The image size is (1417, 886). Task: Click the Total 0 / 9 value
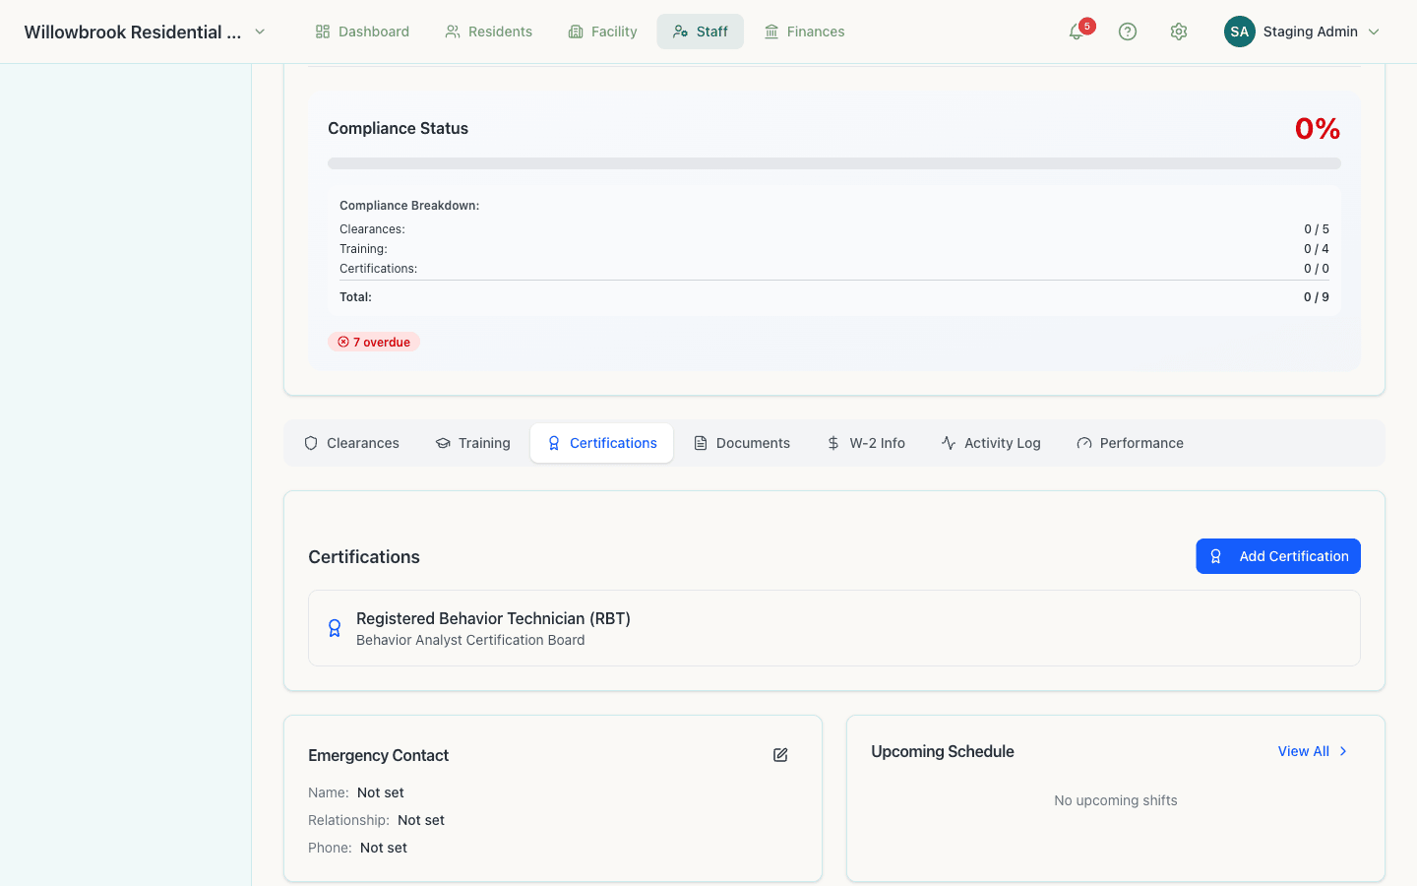pos(1317,297)
